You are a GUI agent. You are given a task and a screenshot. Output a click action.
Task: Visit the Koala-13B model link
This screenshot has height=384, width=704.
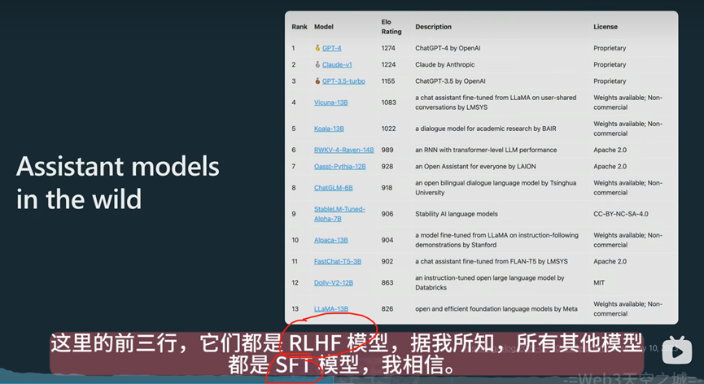click(x=329, y=129)
